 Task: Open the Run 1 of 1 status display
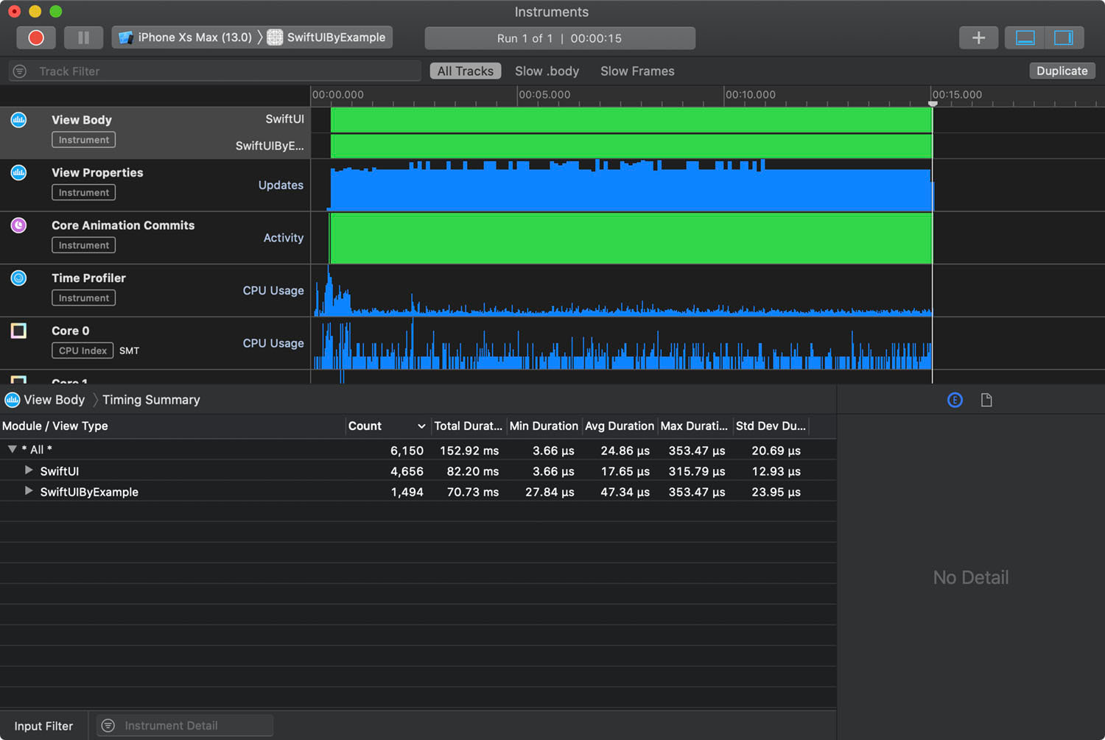click(560, 38)
